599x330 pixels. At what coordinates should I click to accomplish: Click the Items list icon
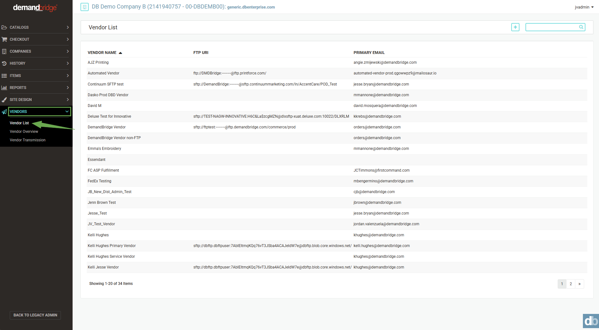pos(4,76)
